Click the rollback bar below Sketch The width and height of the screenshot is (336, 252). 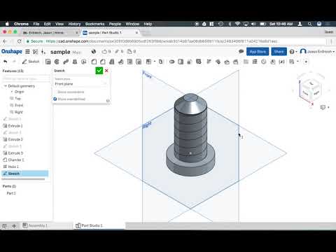[23, 179]
